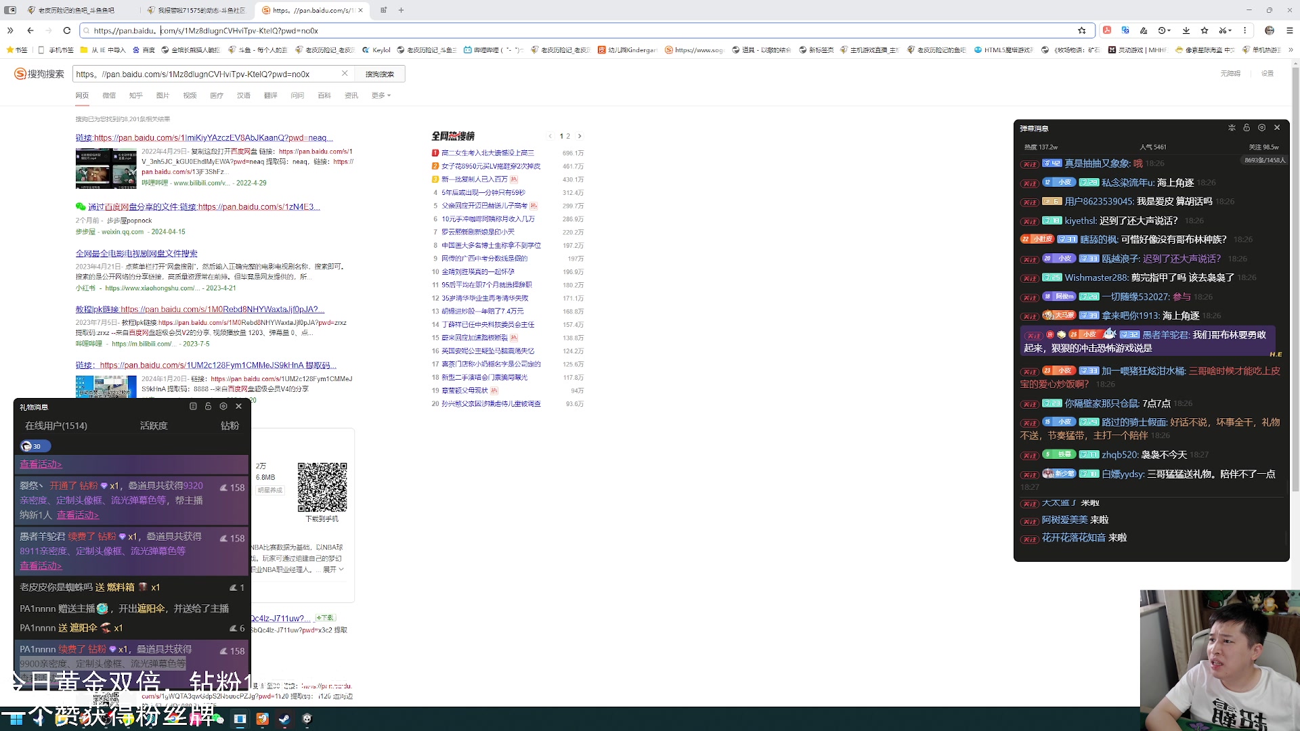
Task: Open the browser translate extension
Action: tap(1125, 30)
